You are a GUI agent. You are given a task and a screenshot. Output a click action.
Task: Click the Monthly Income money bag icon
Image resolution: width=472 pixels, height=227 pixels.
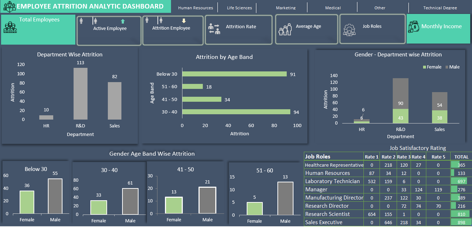pyautogui.click(x=414, y=26)
